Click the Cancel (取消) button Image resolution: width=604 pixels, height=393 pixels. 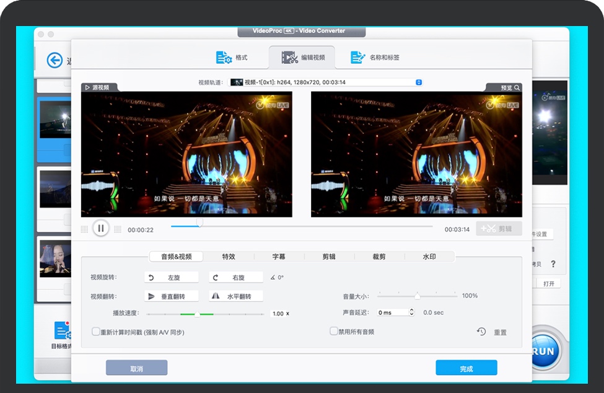pyautogui.click(x=137, y=368)
